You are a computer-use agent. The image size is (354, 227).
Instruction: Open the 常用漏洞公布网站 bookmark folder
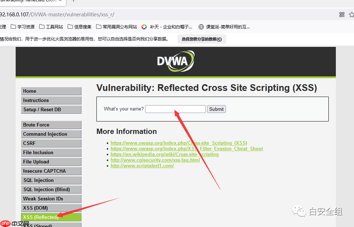click(x=116, y=27)
